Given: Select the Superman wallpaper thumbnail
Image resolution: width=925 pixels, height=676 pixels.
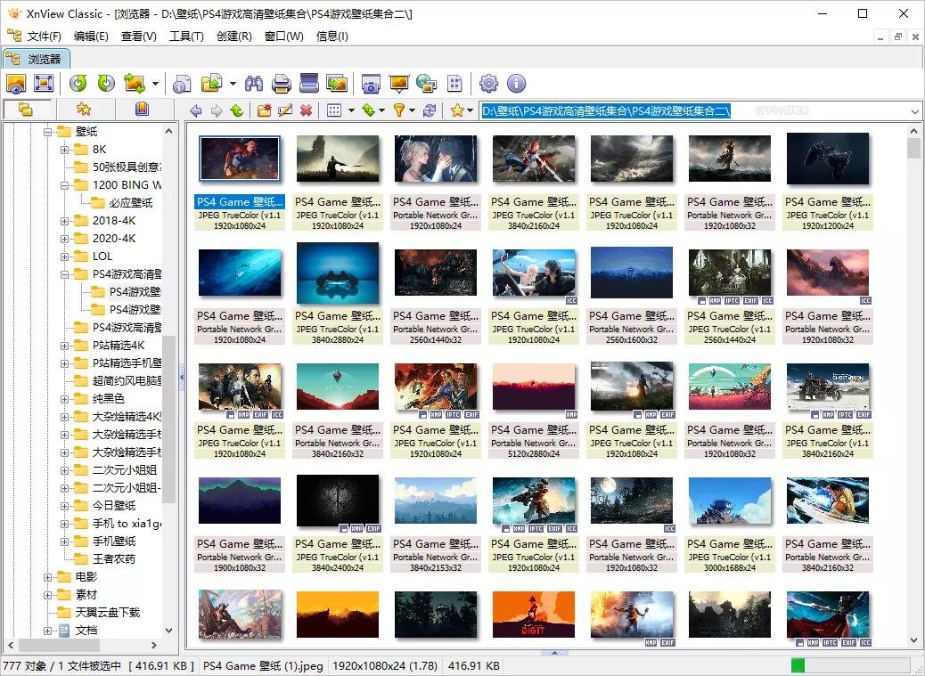Looking at the screenshot, I should 239,158.
